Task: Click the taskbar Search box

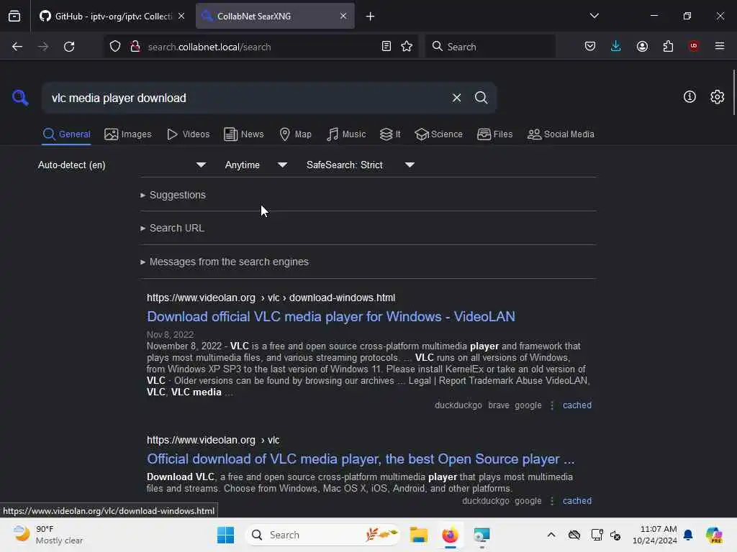Action: point(323,535)
